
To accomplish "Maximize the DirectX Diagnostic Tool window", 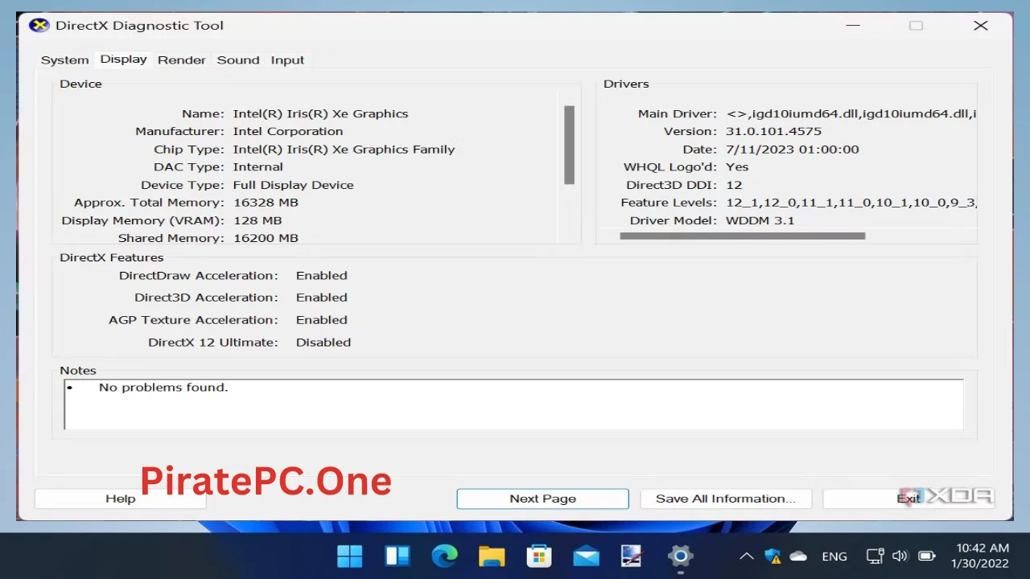I will pos(916,25).
